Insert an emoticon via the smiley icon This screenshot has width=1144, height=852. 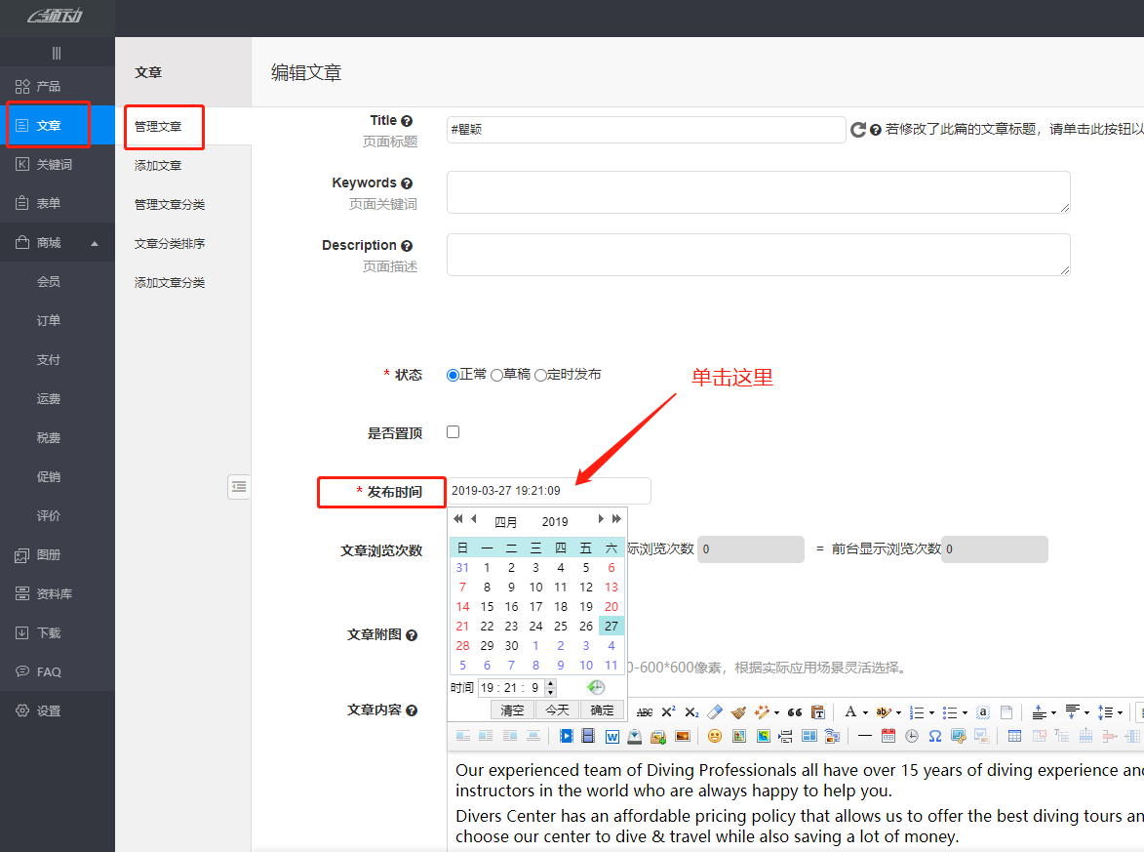click(x=714, y=736)
